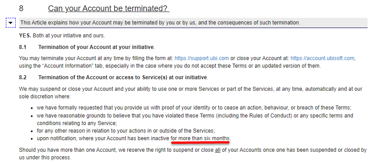
Task: Open the https://account.ubisoft.com link
Action: pos(322,58)
